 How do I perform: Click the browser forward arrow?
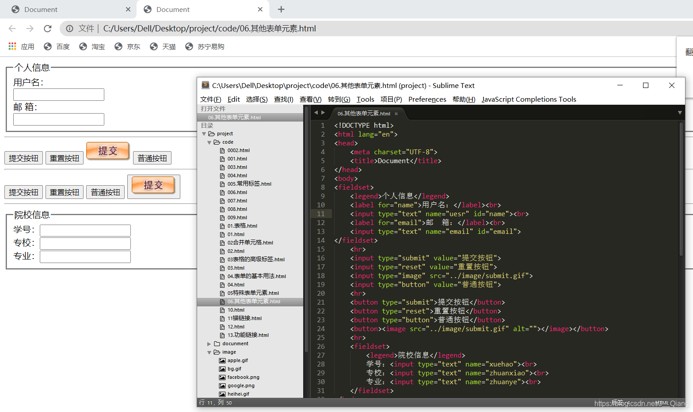point(30,28)
